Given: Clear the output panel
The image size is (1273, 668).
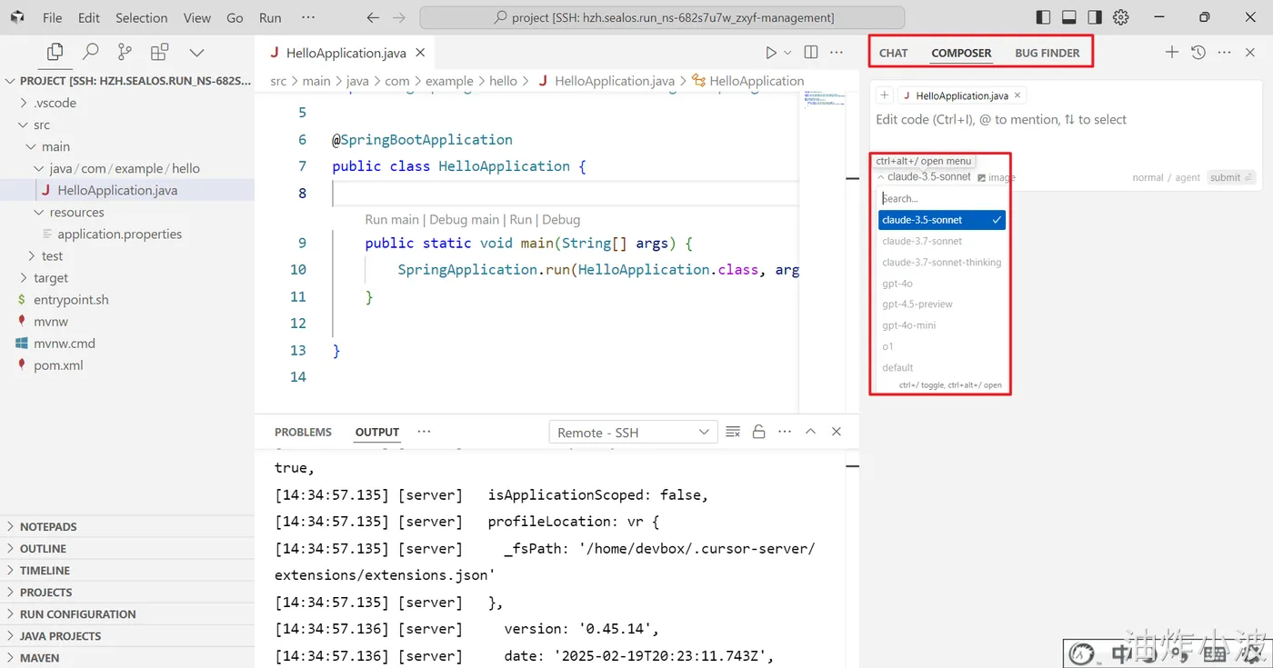Looking at the screenshot, I should [733, 432].
